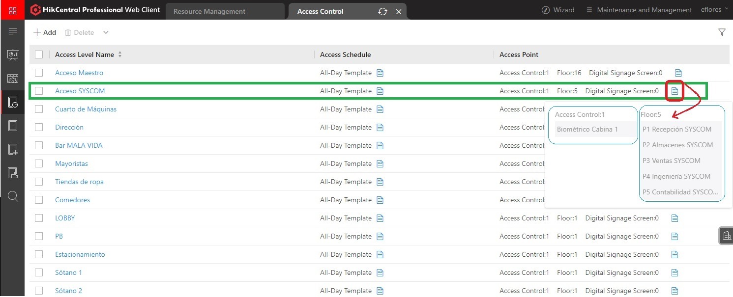
Task: Expand the dropdown arrow beside Delete
Action: point(106,32)
